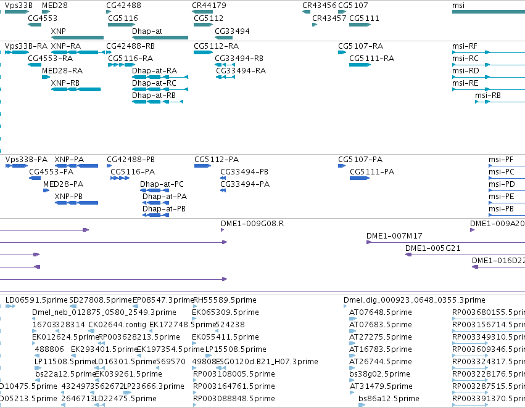The image size is (525, 408).
Task: Click the CG5112-RA transcript label
Action: (x=217, y=46)
